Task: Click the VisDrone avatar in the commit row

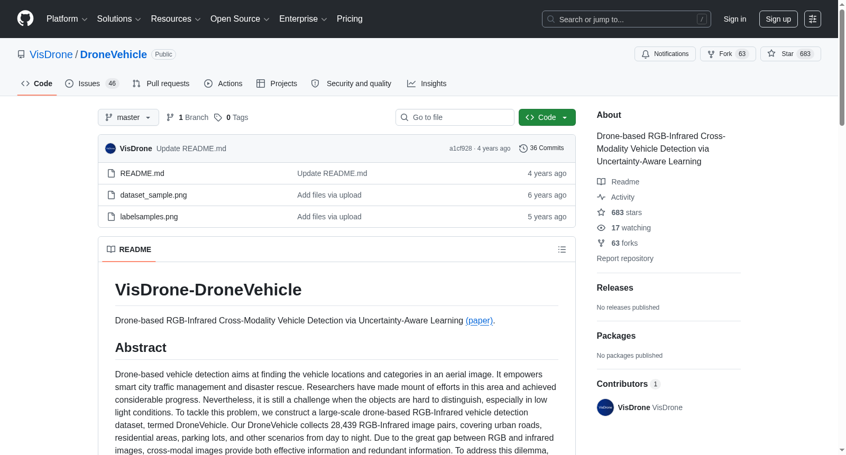Action: 111,148
